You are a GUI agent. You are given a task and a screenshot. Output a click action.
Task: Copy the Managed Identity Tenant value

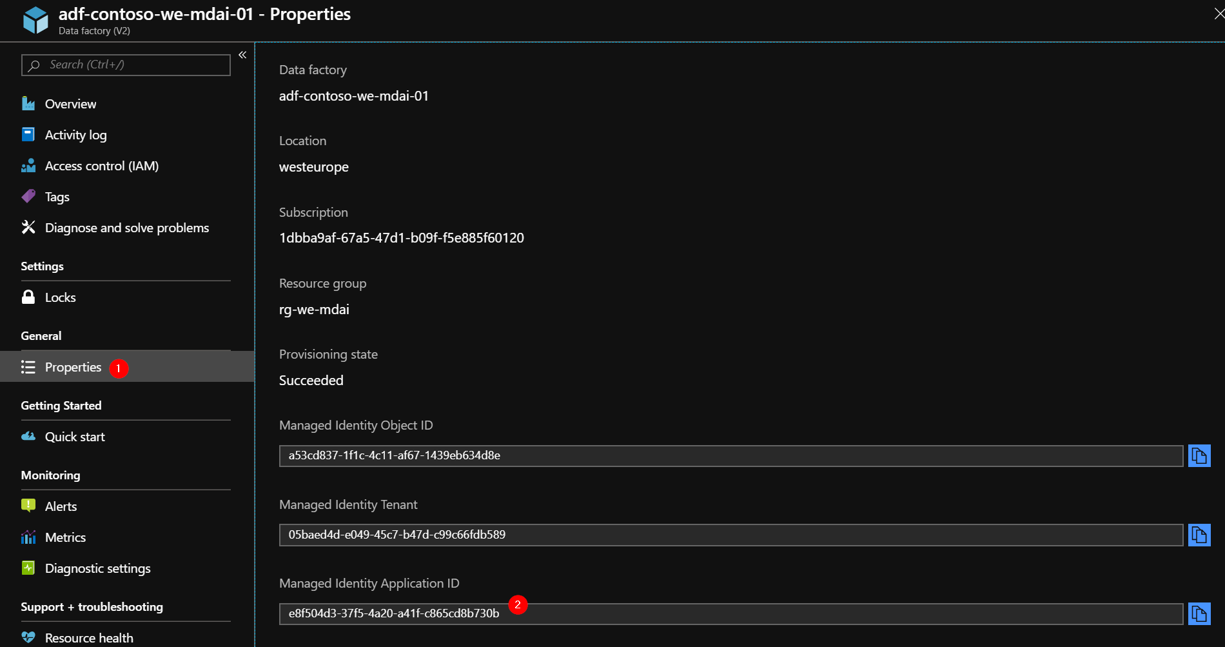pyautogui.click(x=1199, y=535)
